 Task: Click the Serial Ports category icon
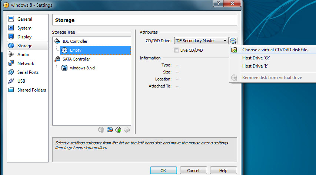[x=11, y=72]
